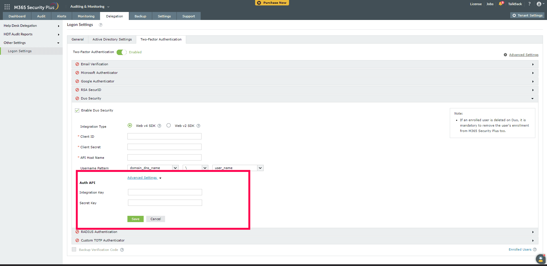
Task: Switch to the Backup tab
Action: (141, 16)
